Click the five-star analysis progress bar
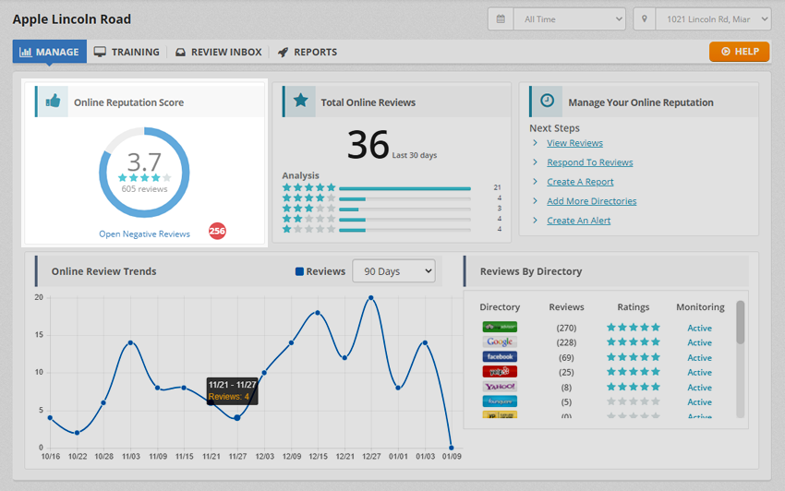785x491 pixels. pos(405,188)
